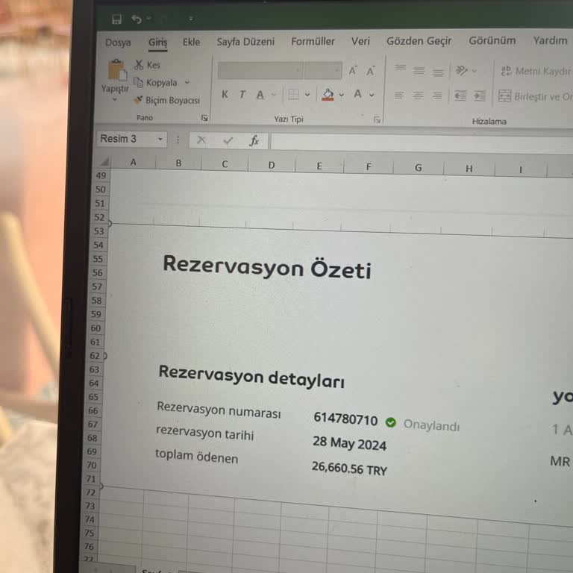Open the Yardım tab
This screenshot has width=573, height=573.
click(551, 40)
